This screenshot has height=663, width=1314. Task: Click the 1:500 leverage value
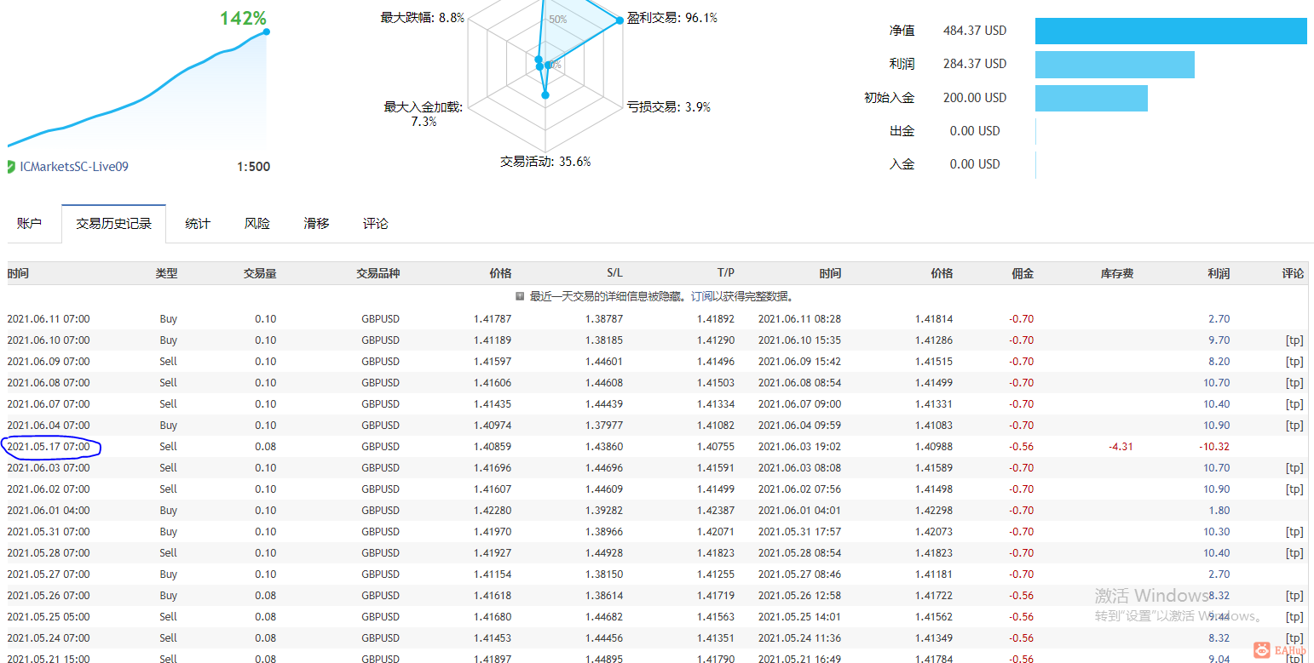click(253, 167)
